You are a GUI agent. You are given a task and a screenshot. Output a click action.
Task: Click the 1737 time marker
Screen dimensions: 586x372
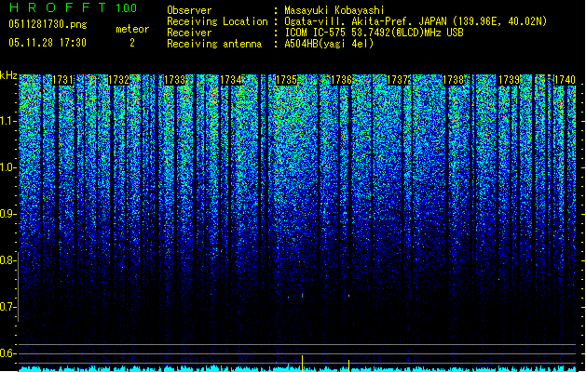pos(397,80)
